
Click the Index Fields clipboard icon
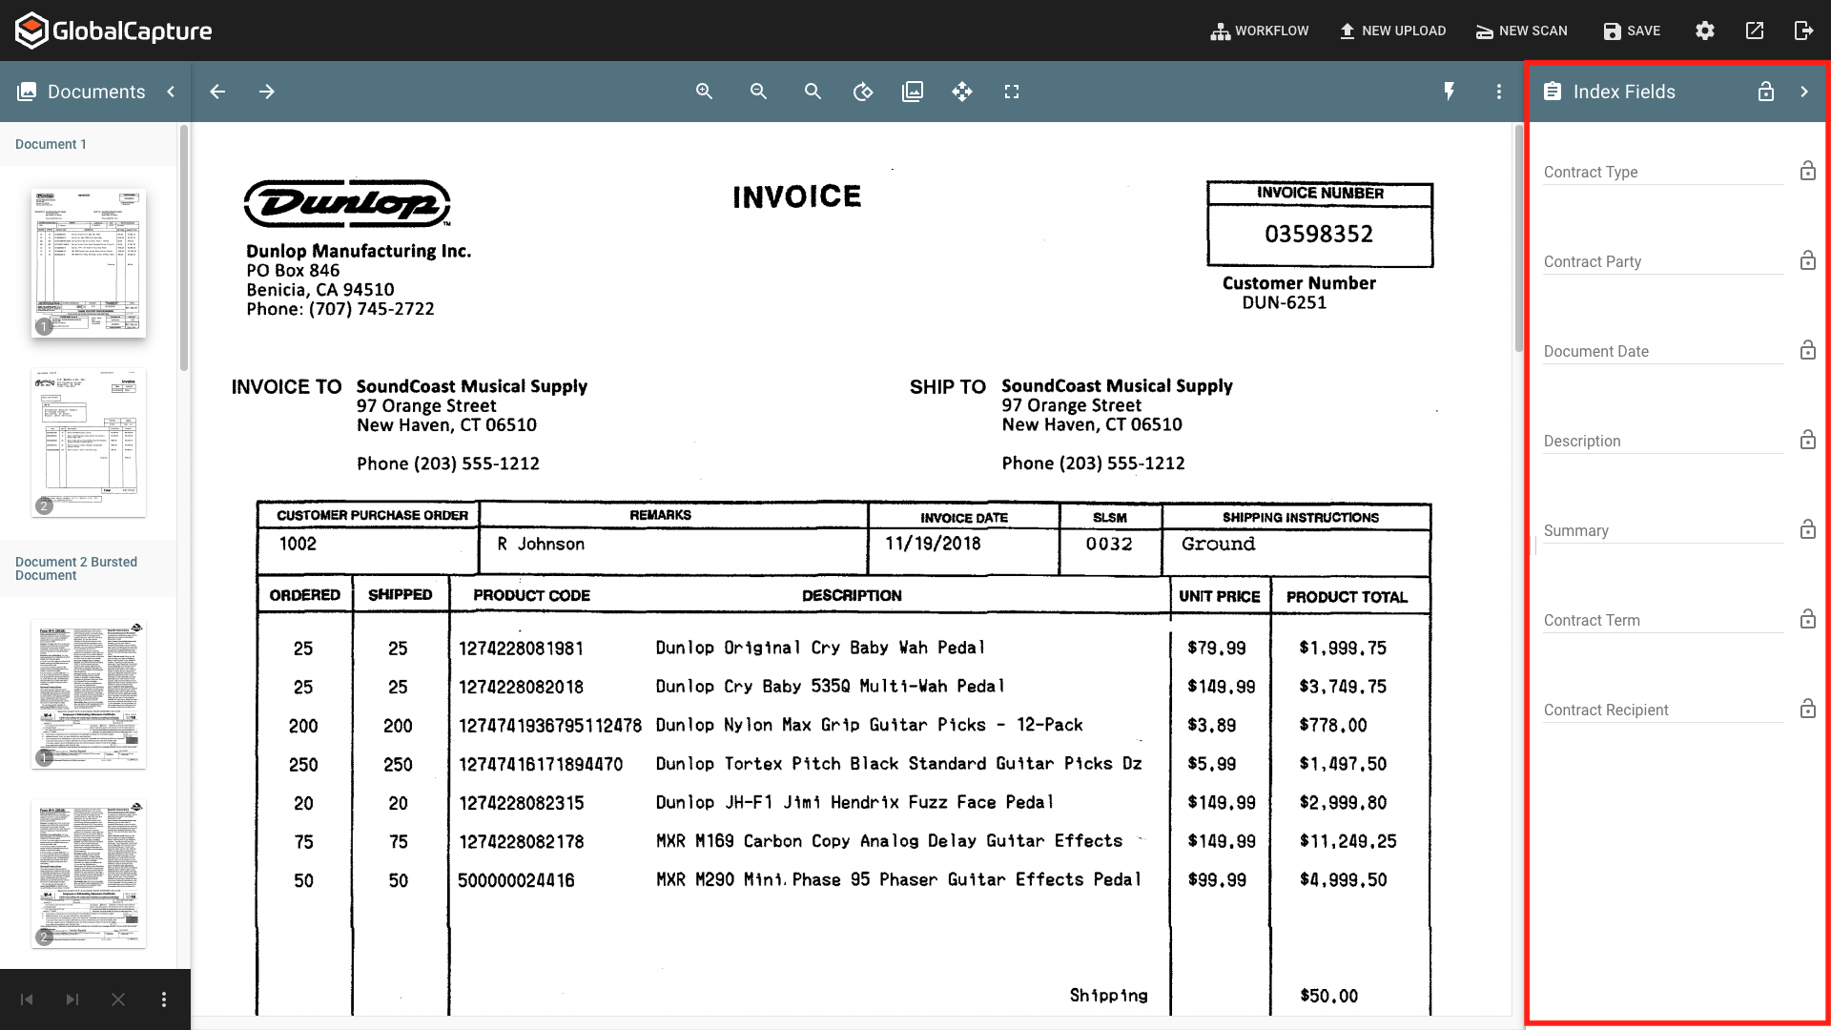coord(1553,92)
